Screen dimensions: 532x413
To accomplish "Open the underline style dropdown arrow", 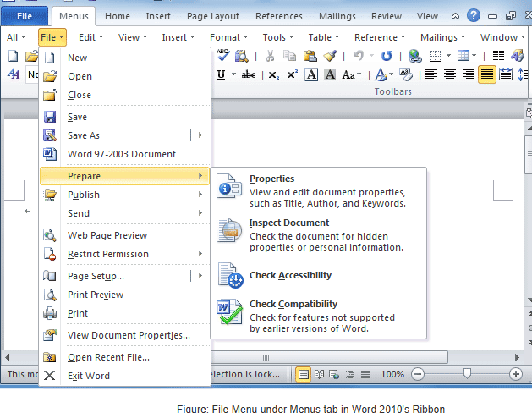I will (233, 74).
